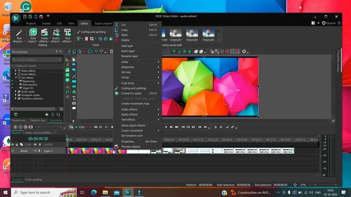The image size is (351, 197).
Task: Toggle audio on the Layer 1 row
Action: click(35, 151)
